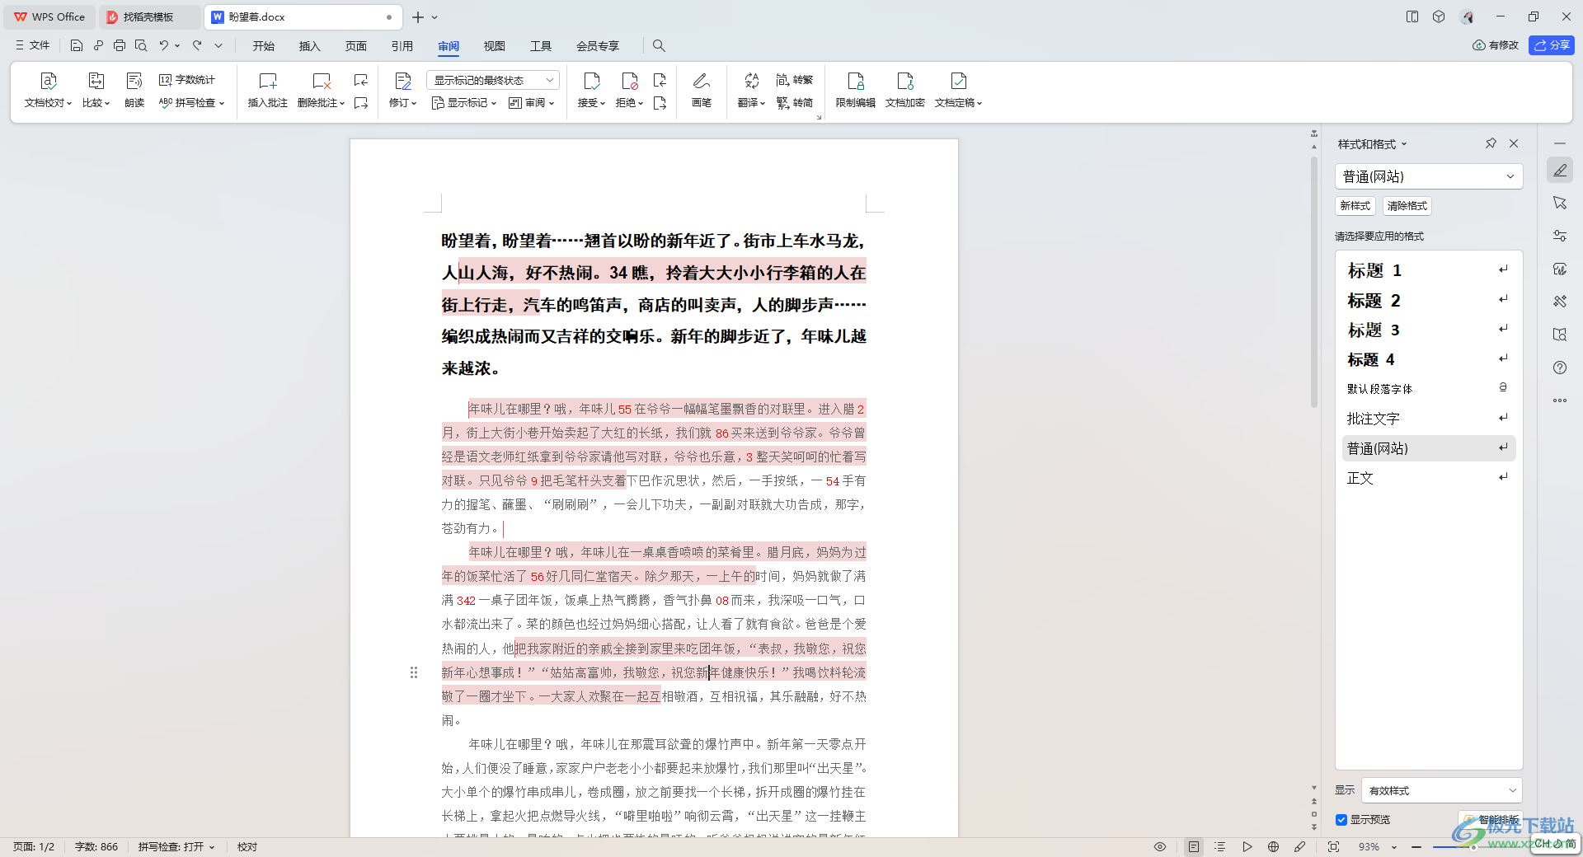The image size is (1583, 857).
Task: Switch to the References (引用) tab
Action: click(402, 46)
